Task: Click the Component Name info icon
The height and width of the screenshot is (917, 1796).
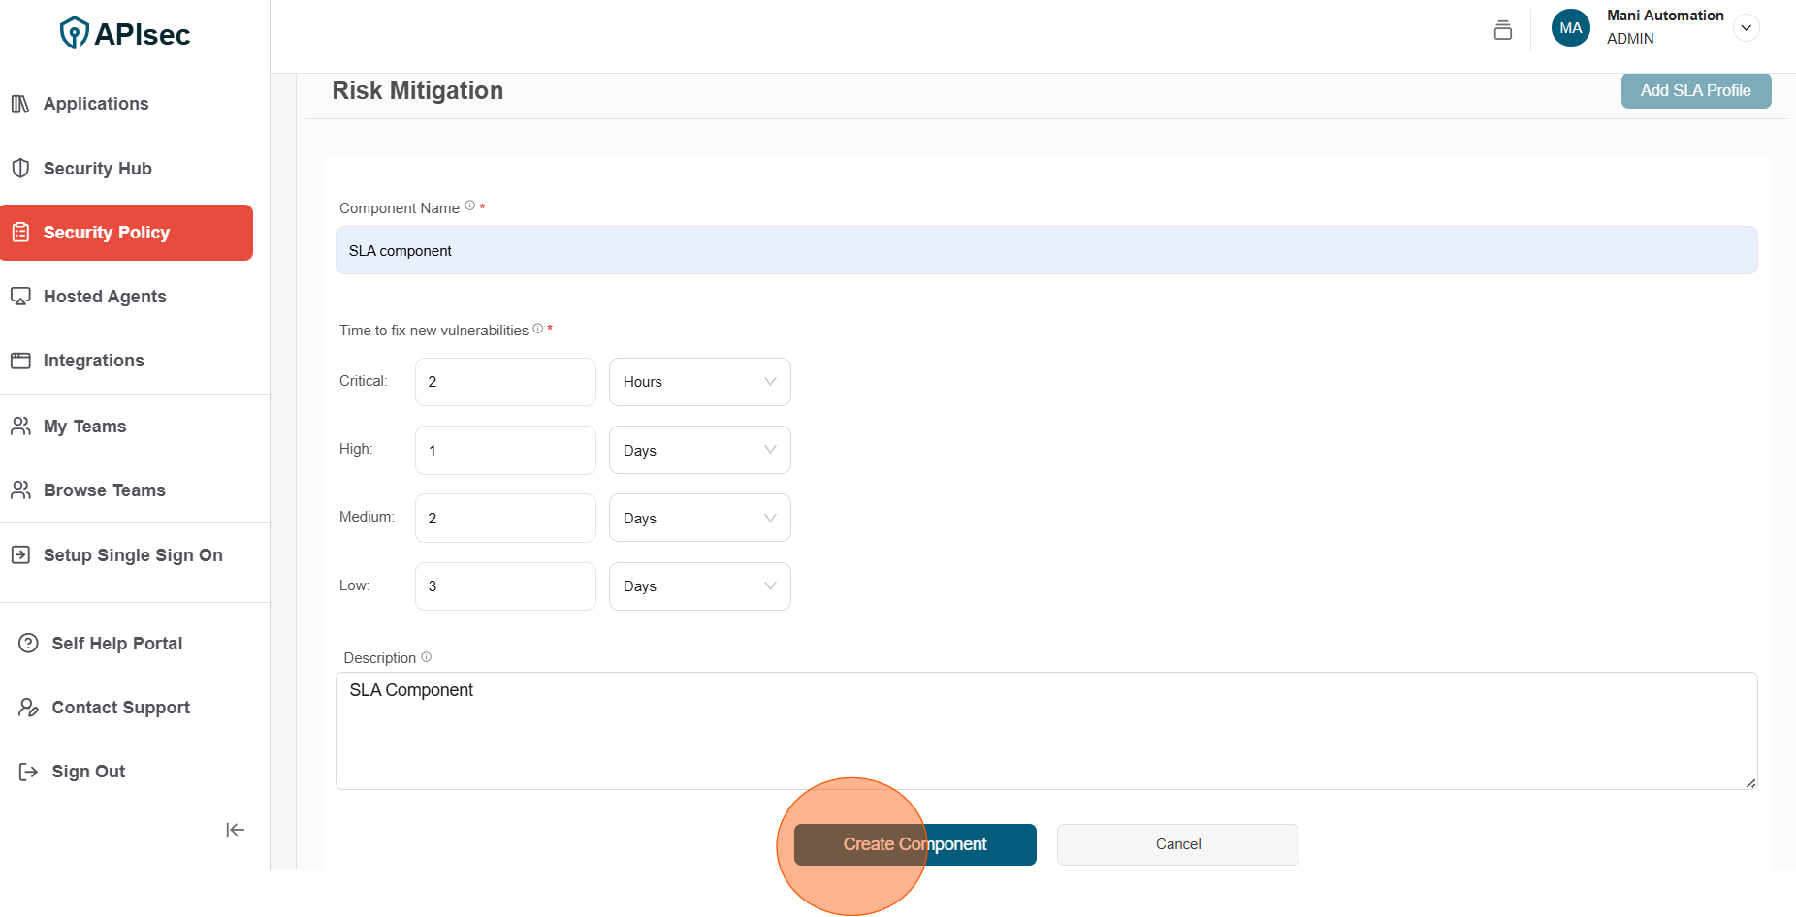Action: pos(470,206)
